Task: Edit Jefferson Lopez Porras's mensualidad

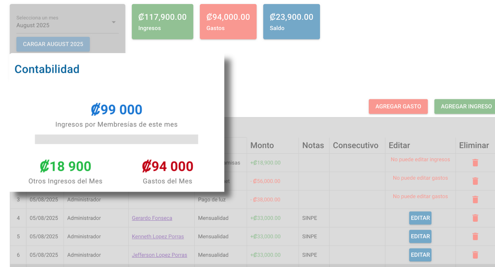Action: [420, 255]
